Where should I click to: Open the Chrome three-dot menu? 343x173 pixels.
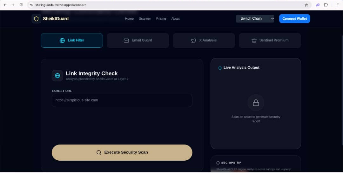(338, 5)
